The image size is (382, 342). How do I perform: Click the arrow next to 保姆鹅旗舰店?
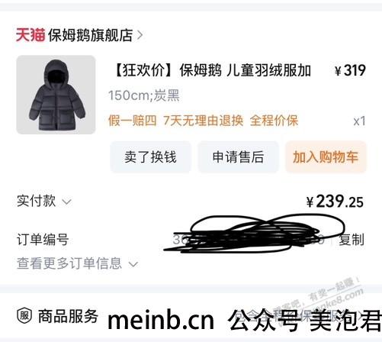point(140,35)
